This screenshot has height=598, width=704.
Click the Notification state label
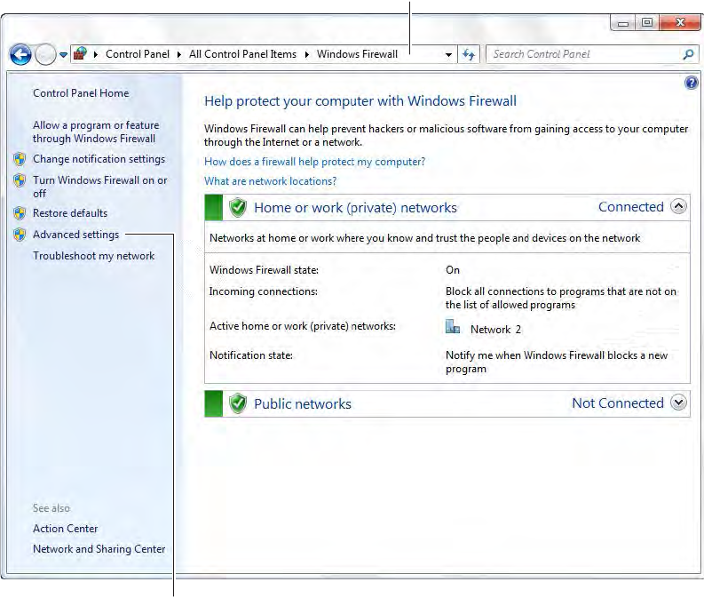point(251,355)
